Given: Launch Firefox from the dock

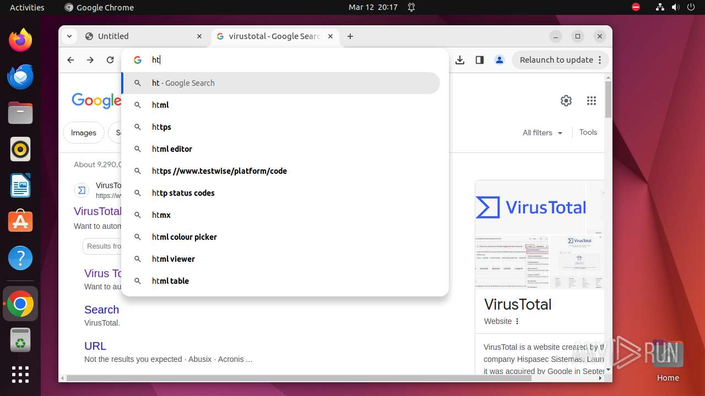Looking at the screenshot, I should tap(20, 40).
